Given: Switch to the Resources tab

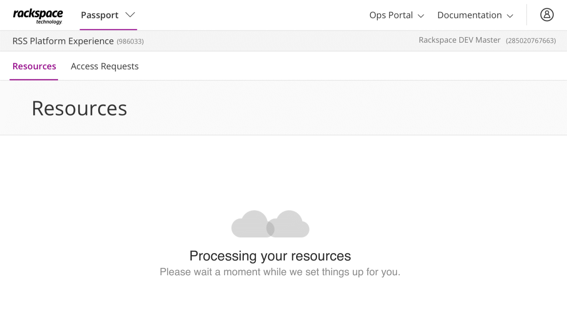Looking at the screenshot, I should click(34, 66).
